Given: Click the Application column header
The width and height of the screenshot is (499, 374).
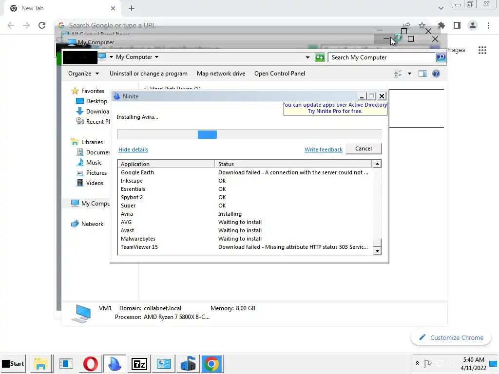Looking at the screenshot, I should 166,164.
